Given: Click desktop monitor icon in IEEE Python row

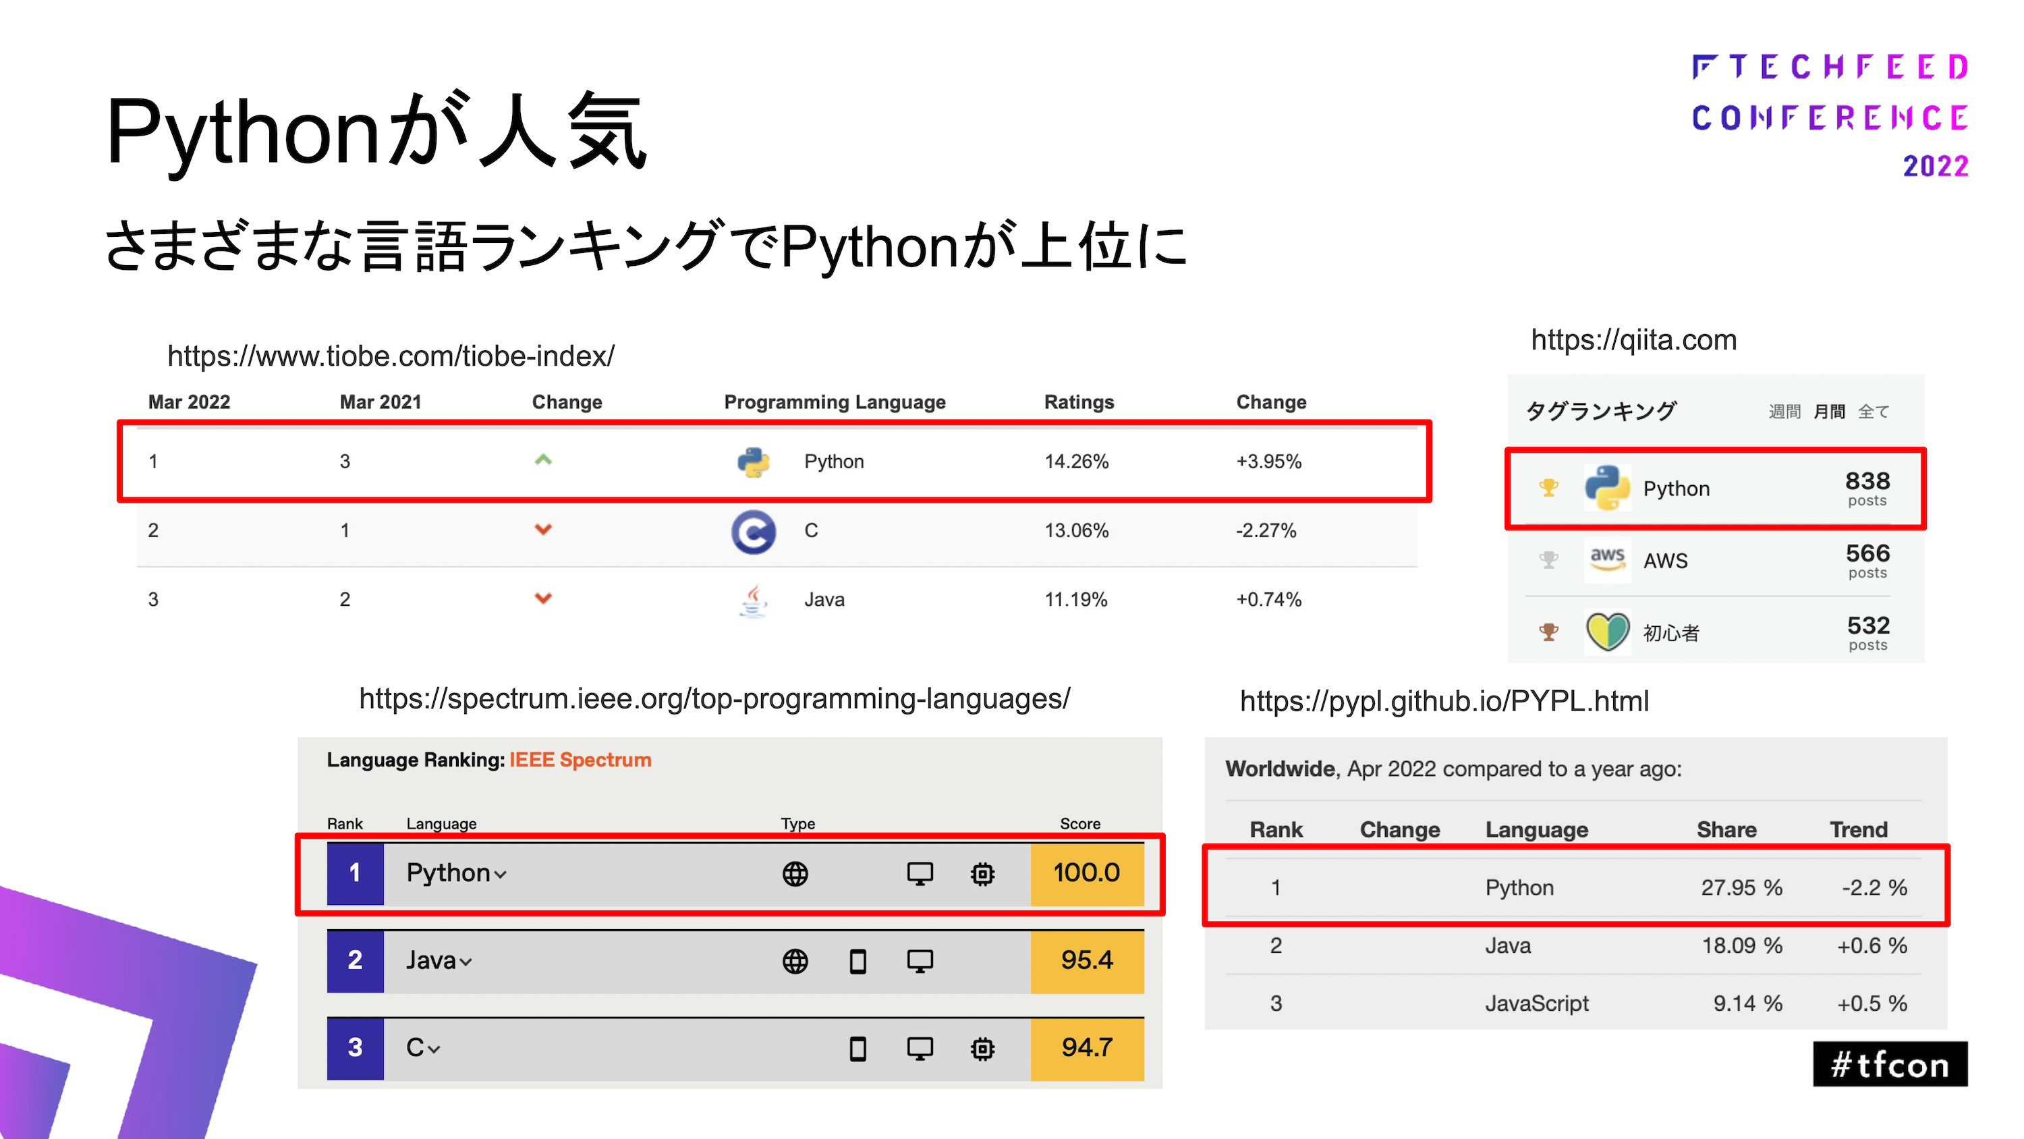Looking at the screenshot, I should coord(920,874).
